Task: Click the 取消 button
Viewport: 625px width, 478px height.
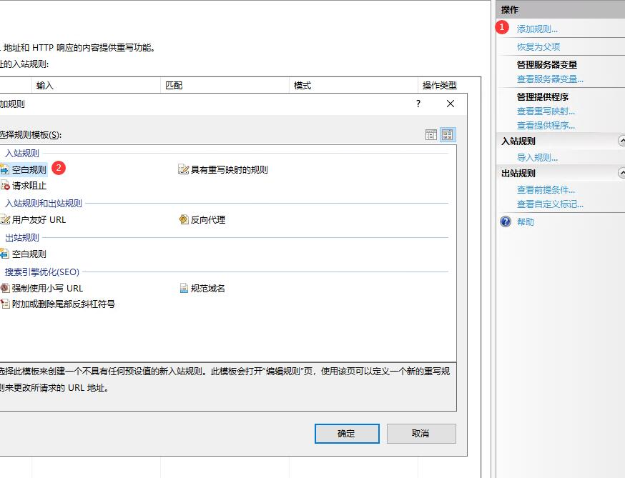Action: point(421,434)
